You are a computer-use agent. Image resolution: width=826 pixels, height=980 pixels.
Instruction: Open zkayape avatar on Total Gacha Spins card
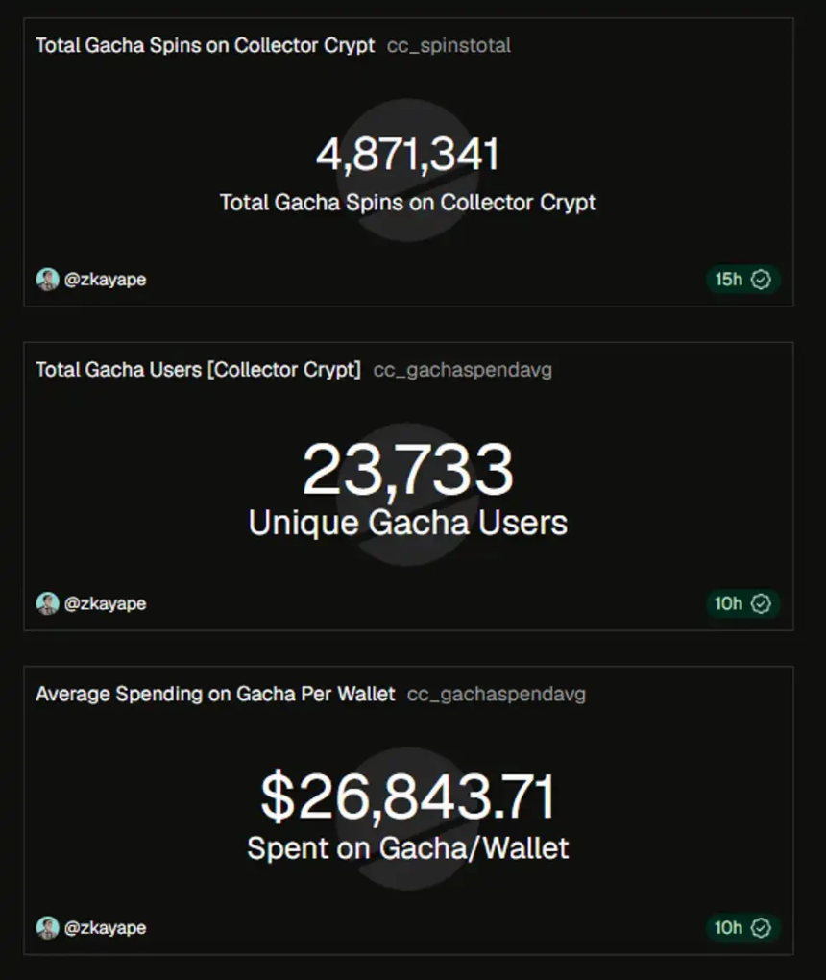(x=47, y=280)
